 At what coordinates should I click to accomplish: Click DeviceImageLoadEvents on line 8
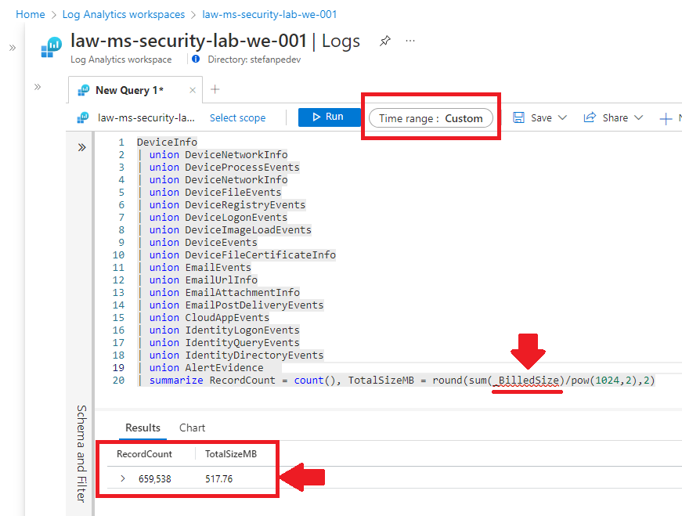pos(248,229)
